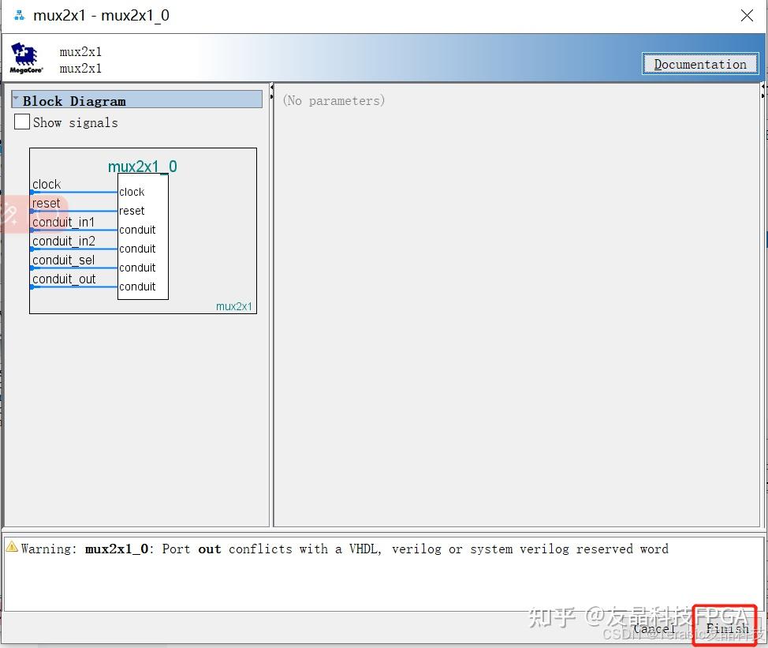Click the conduit_in2 port label

coord(64,242)
